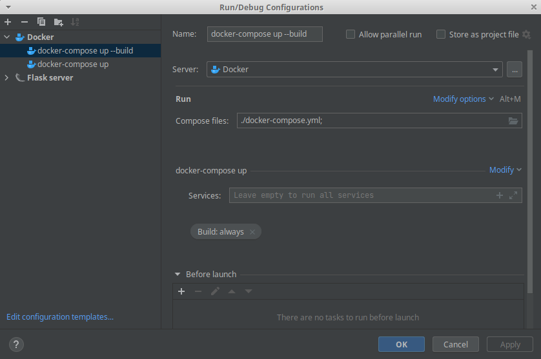Confirm with the OK button

[402, 345]
